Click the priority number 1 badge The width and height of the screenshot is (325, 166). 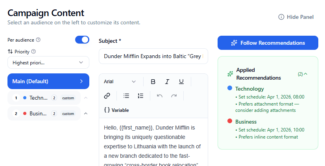[16, 98]
